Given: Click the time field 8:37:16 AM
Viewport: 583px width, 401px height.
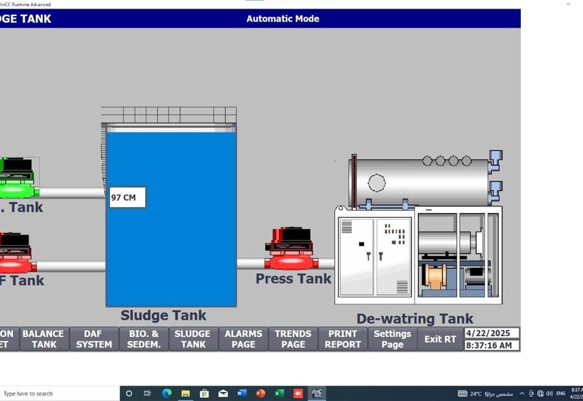Looking at the screenshot, I should click(492, 345).
